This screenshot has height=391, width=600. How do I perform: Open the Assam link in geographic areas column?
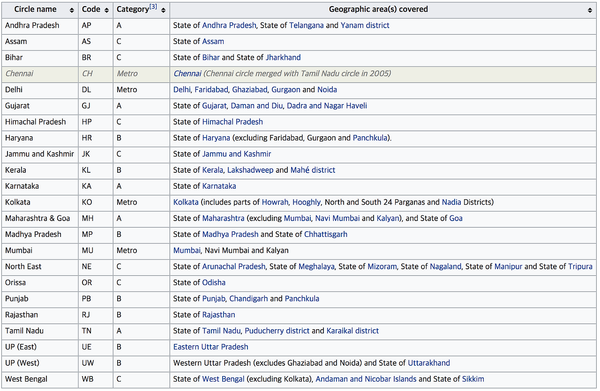[213, 41]
